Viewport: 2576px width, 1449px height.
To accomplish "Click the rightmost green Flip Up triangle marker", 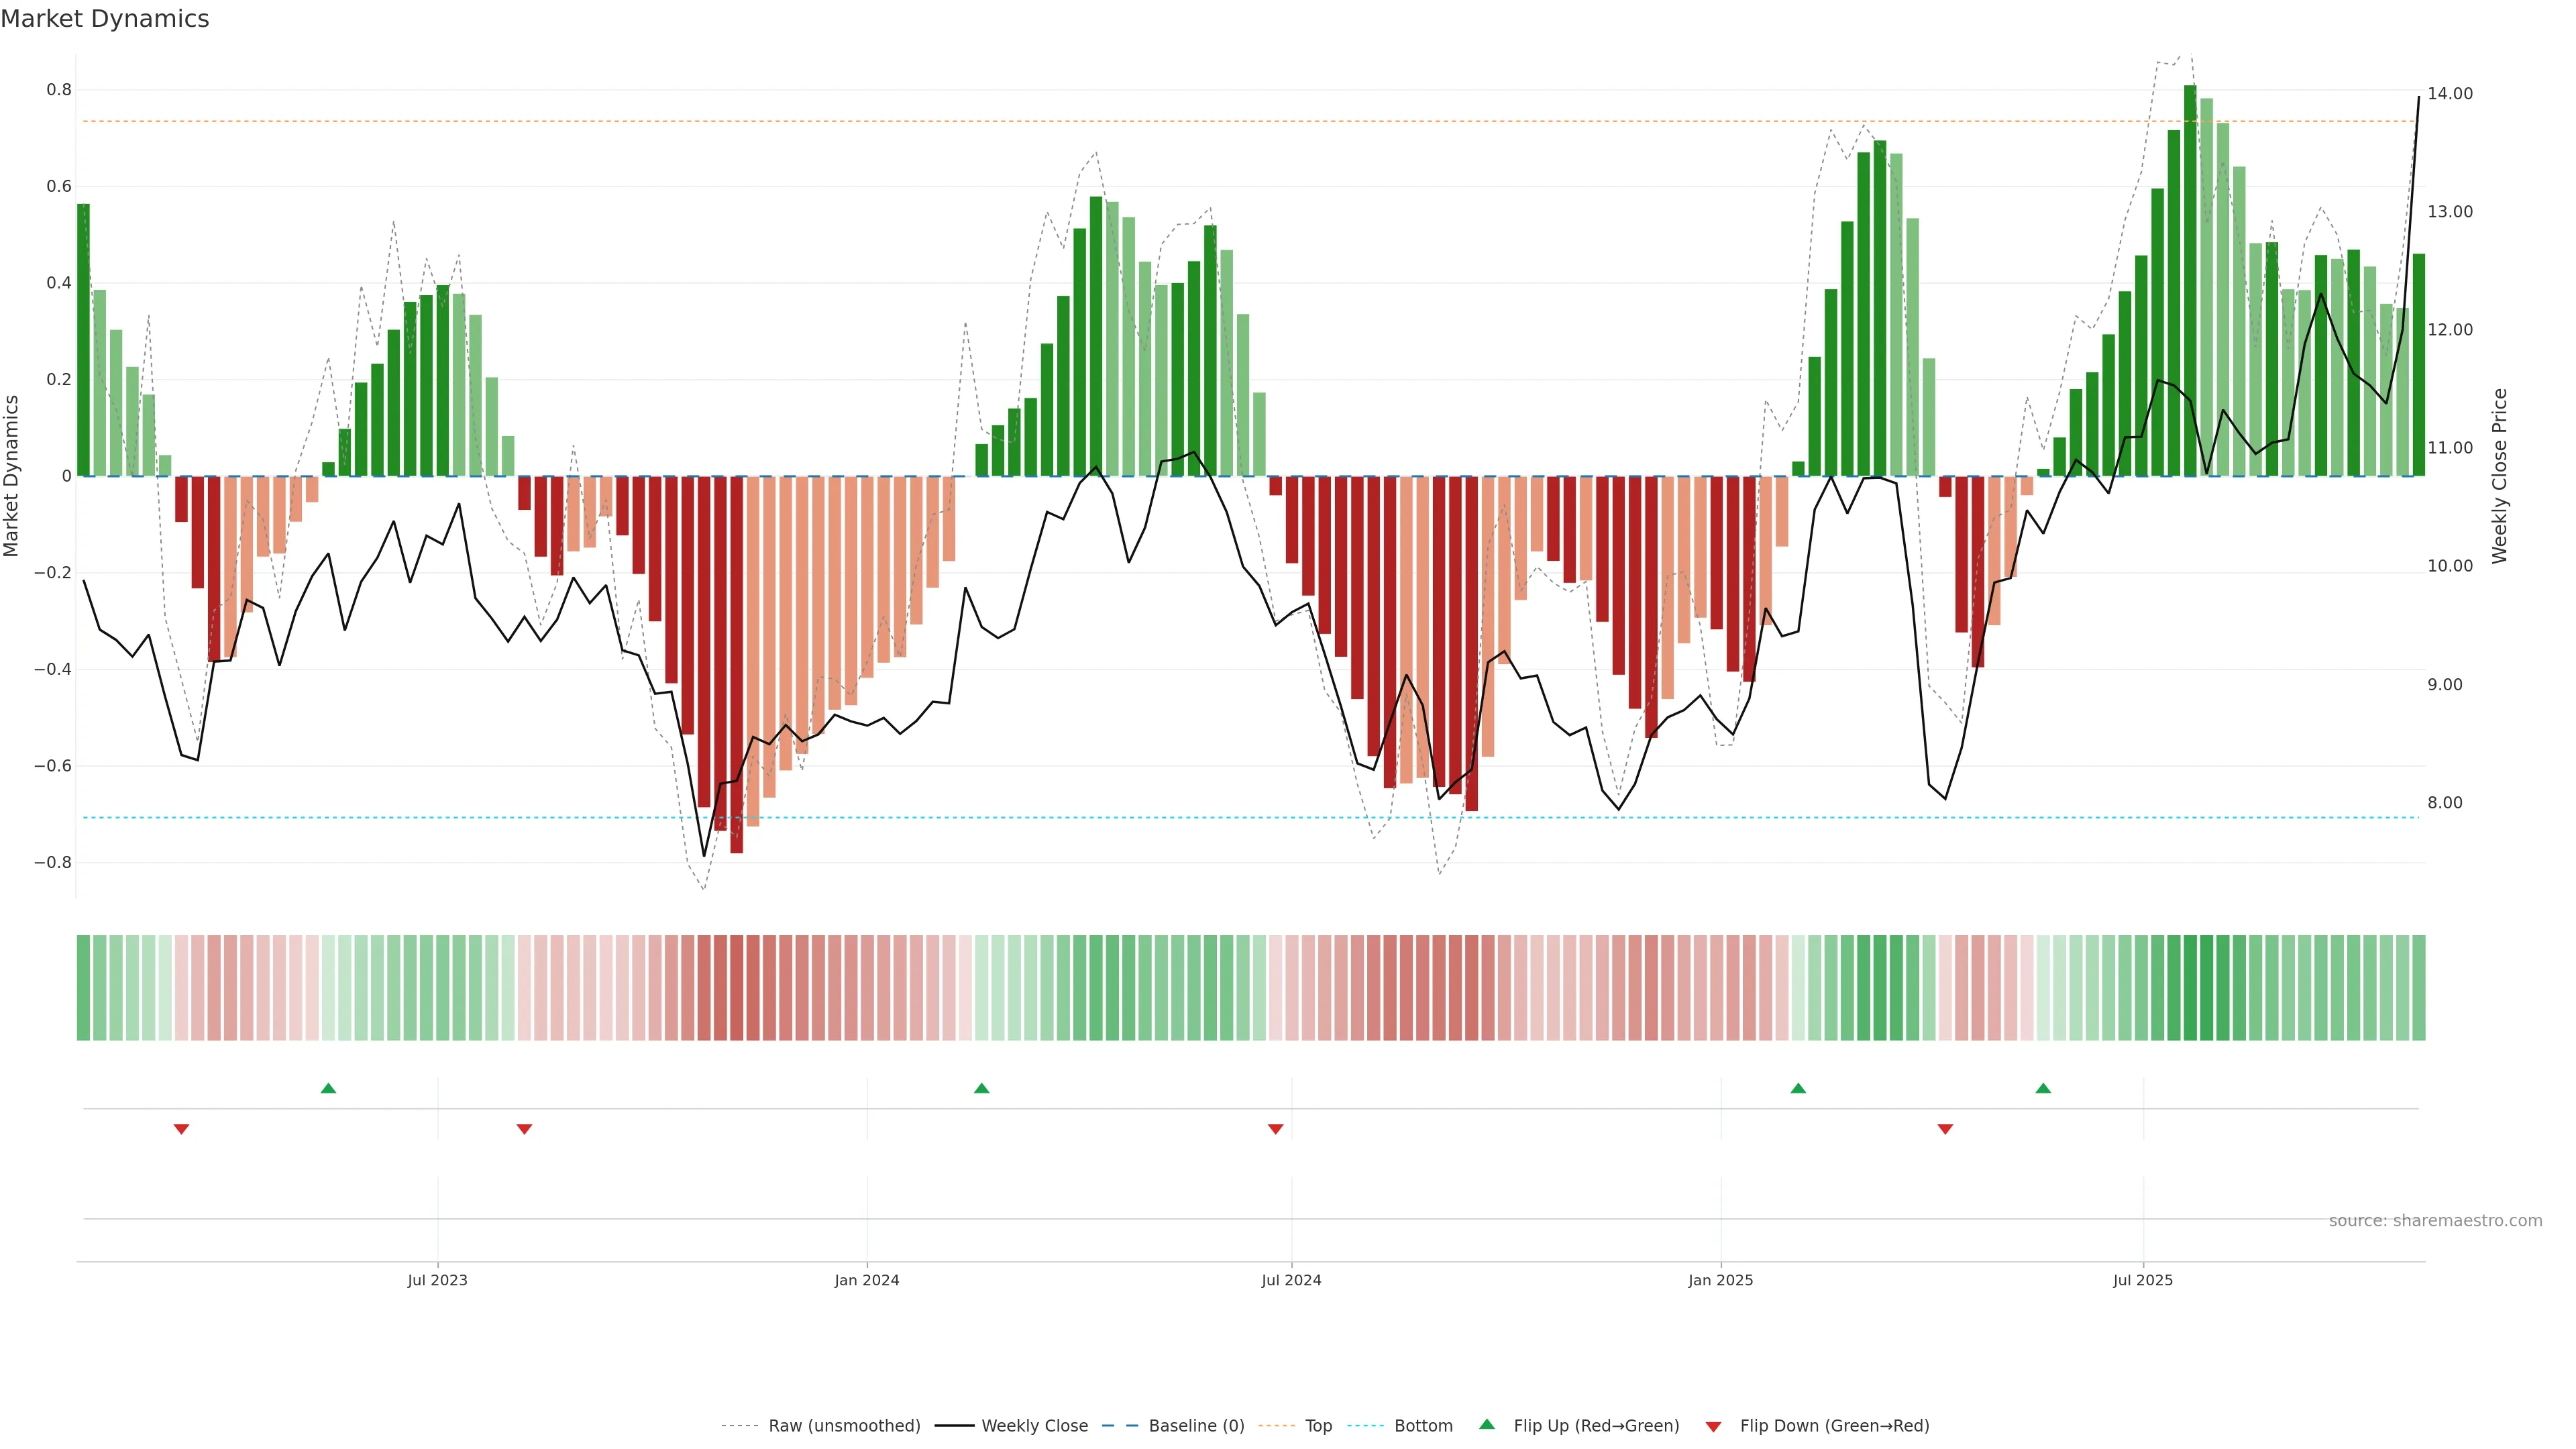I will click(2043, 1088).
